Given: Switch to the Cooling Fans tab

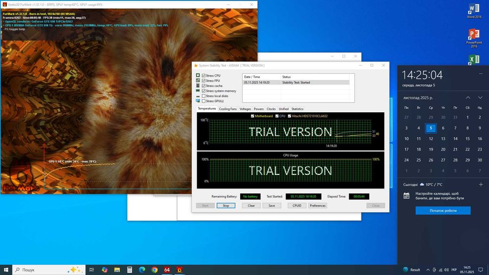Looking at the screenshot, I should pyautogui.click(x=227, y=109).
